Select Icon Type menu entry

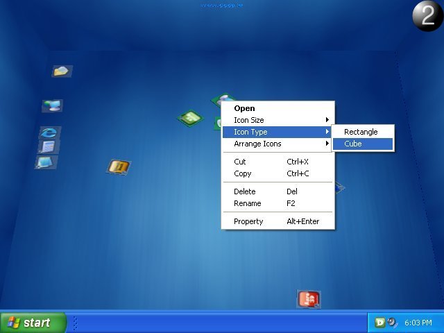tap(277, 132)
